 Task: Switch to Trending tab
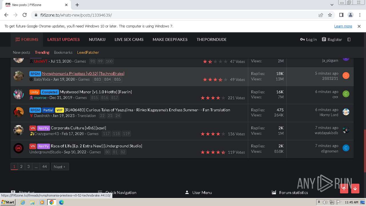coord(42,52)
